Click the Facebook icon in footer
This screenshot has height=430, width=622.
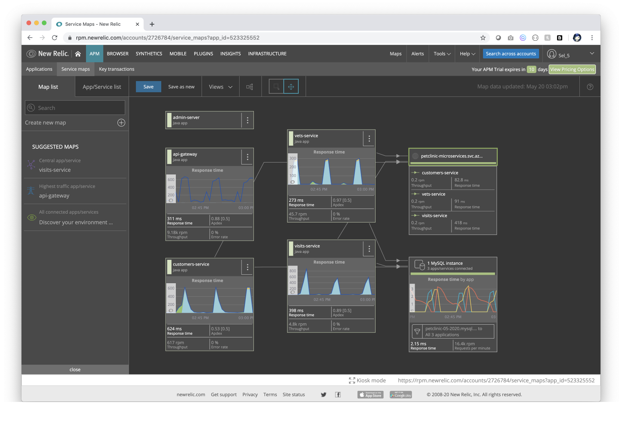click(338, 395)
